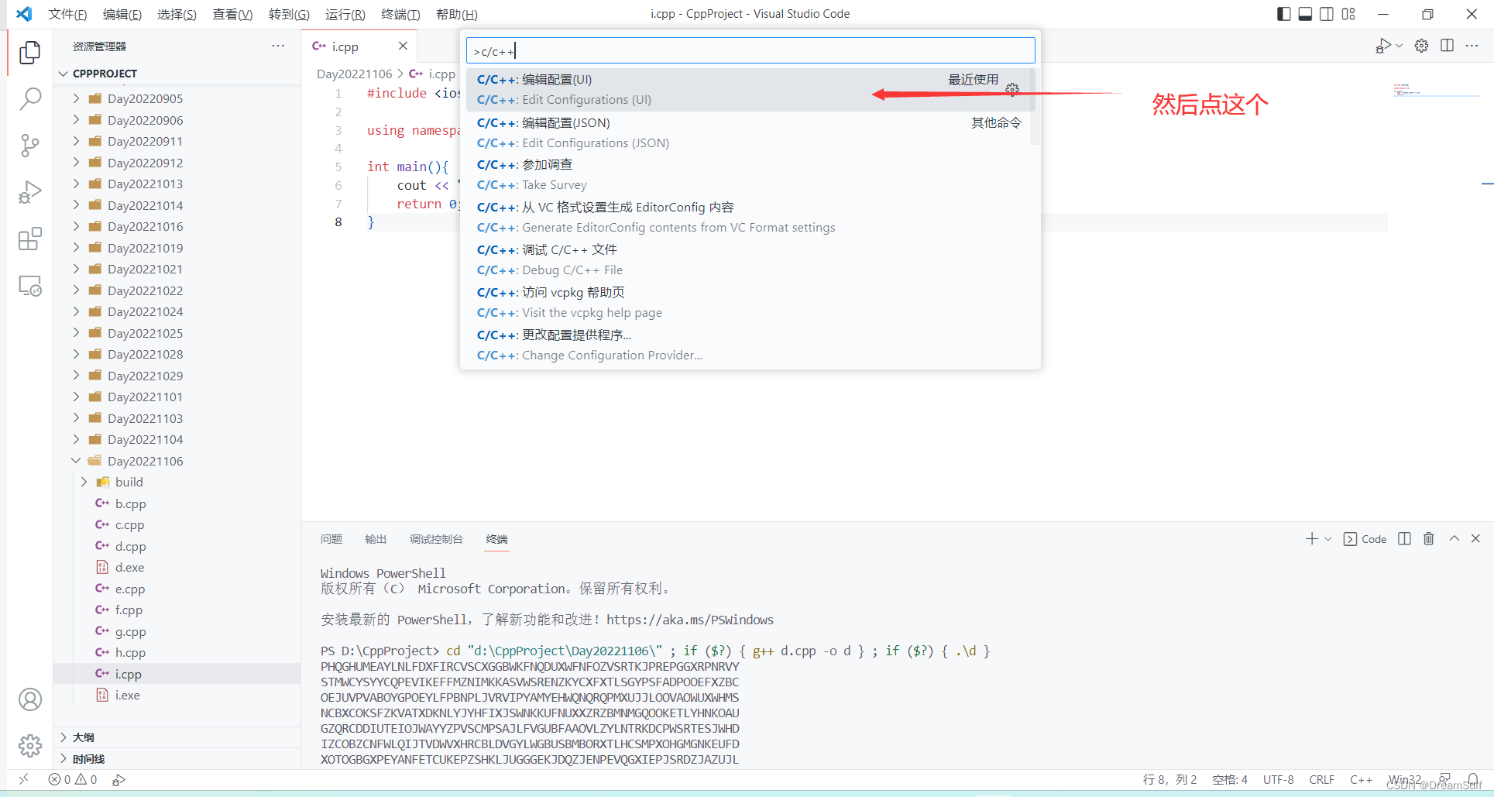Open the 查看(V) menu

(232, 14)
